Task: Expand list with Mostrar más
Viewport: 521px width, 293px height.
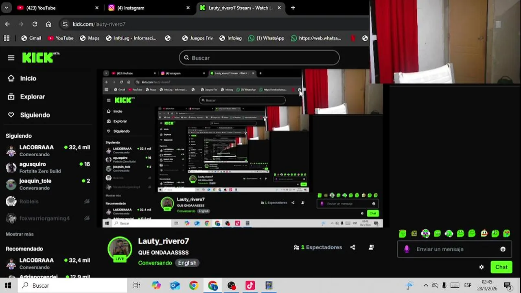Action: (x=20, y=234)
